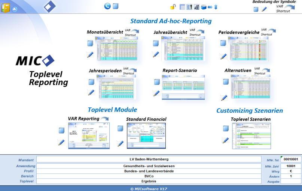Click the padlock icon in the top toolbar
This screenshot has width=302, height=191.
point(173,7)
